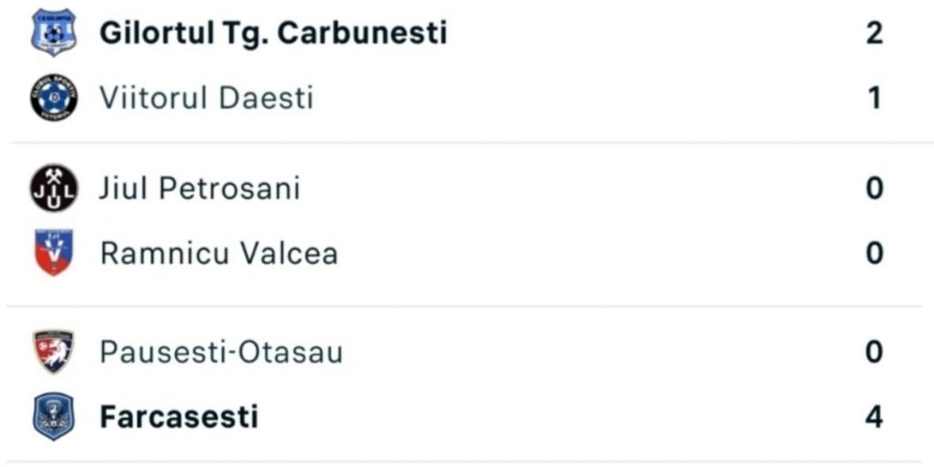Click Viitorul Daesti's score of 1

874,98
